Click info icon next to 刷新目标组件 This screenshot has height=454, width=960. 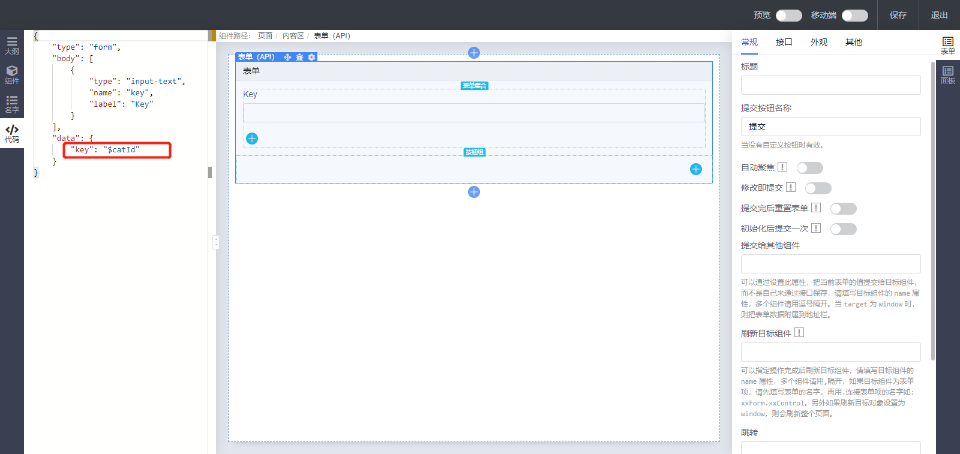tap(799, 333)
